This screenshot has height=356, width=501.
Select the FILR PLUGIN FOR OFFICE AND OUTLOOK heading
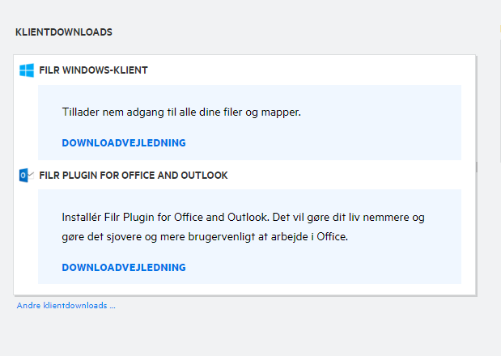[x=133, y=175]
